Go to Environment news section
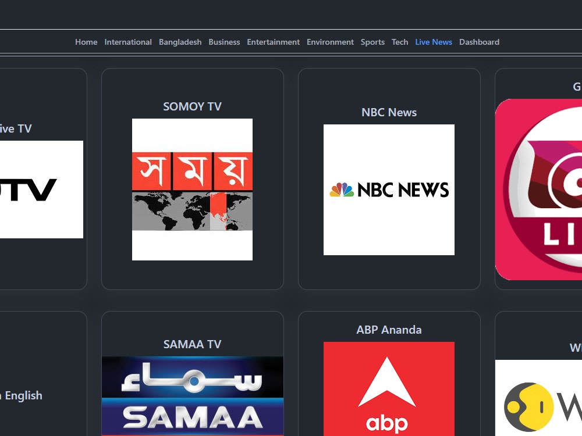582x436 pixels. pos(330,42)
